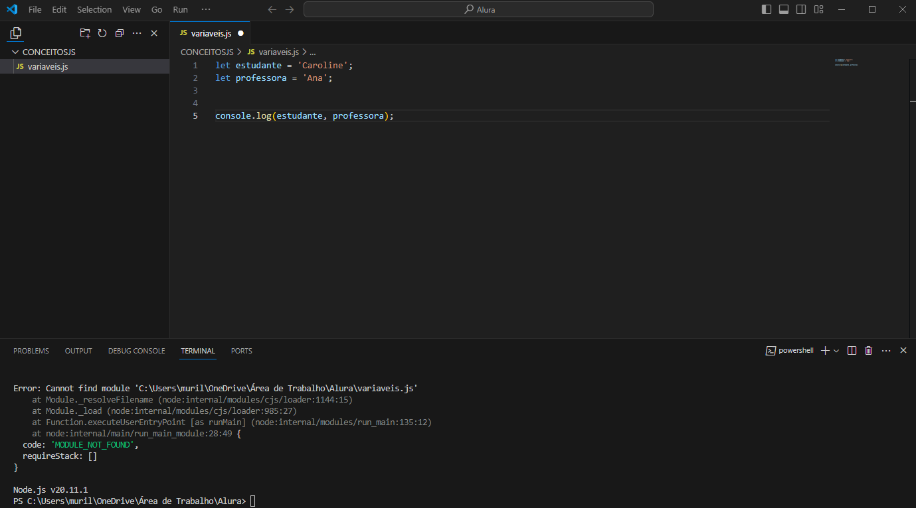
Task: Open the OUTPUT panel tab
Action: click(x=78, y=351)
